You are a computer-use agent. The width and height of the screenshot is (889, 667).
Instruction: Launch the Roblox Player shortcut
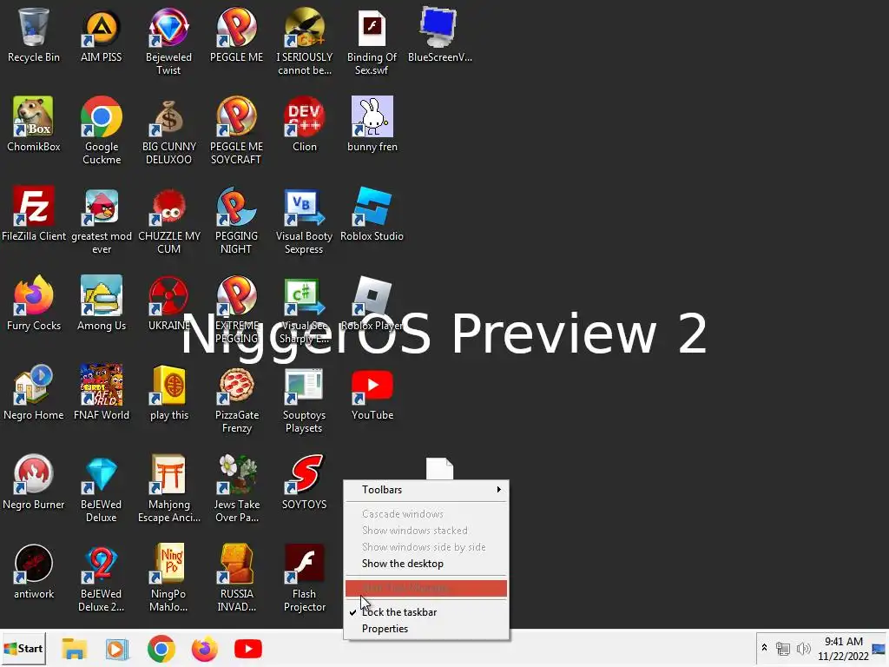[x=372, y=303]
